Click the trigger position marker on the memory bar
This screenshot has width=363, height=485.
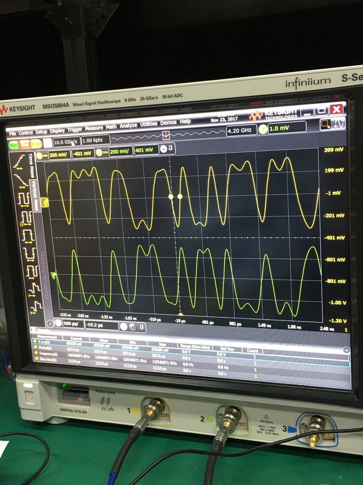[166, 135]
